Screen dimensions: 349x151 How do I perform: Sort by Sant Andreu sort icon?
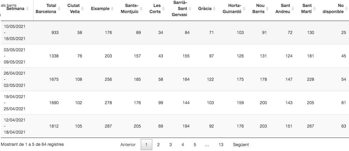tap(293, 9)
